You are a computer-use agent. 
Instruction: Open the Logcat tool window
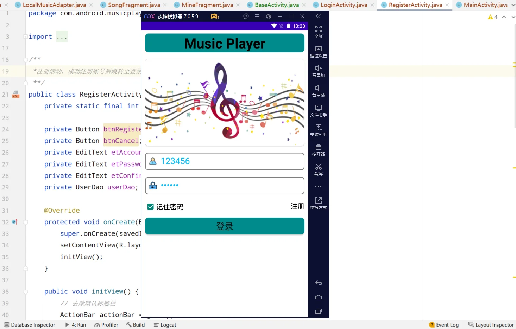pyautogui.click(x=165, y=325)
